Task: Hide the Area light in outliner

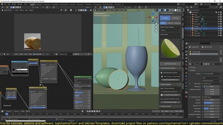Action: point(218,15)
